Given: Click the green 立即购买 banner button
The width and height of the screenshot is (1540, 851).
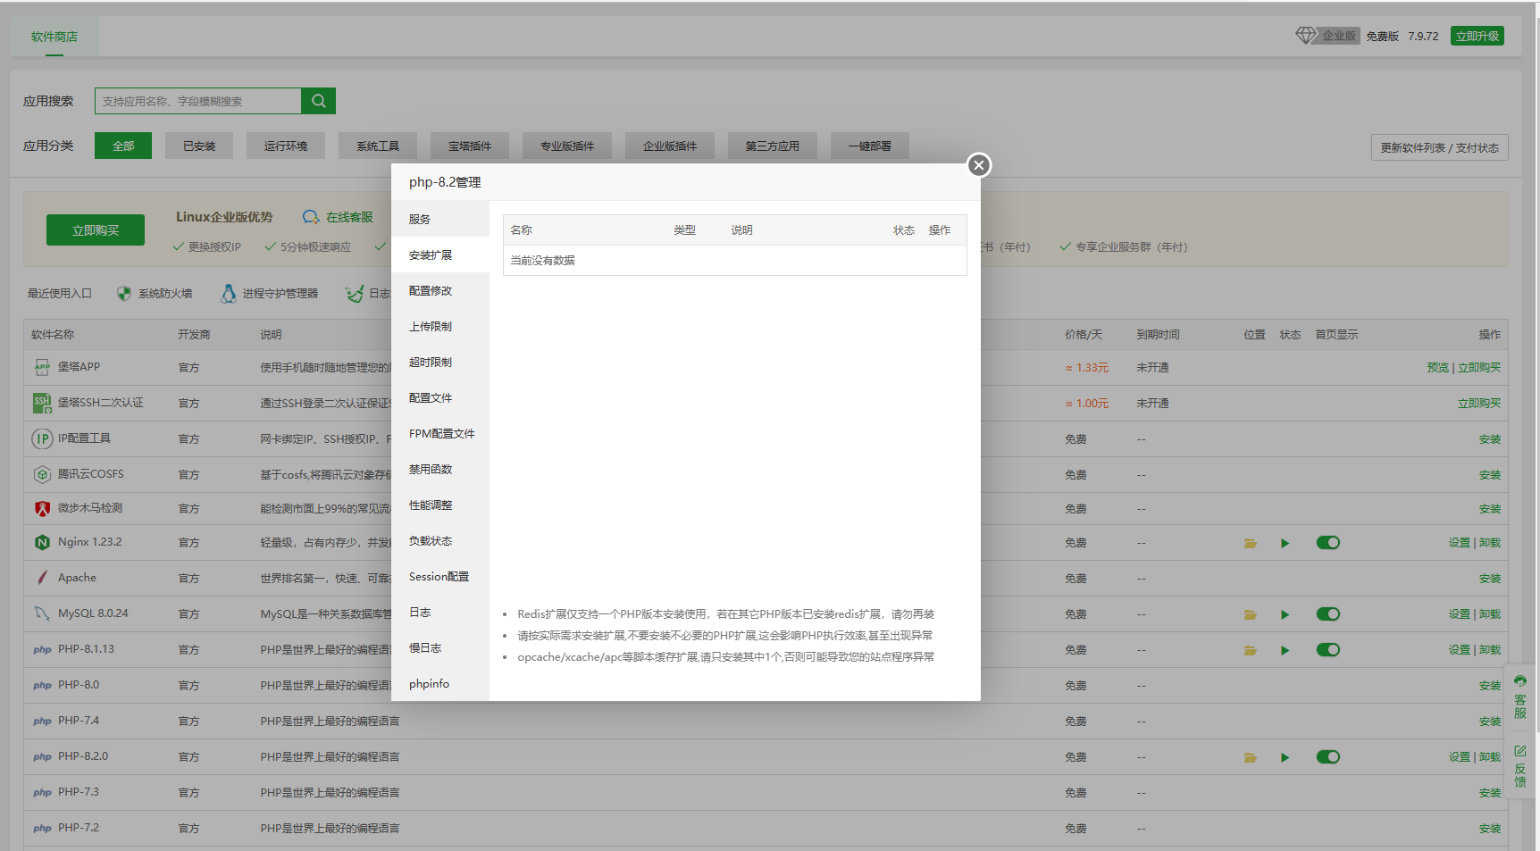Looking at the screenshot, I should 96,229.
